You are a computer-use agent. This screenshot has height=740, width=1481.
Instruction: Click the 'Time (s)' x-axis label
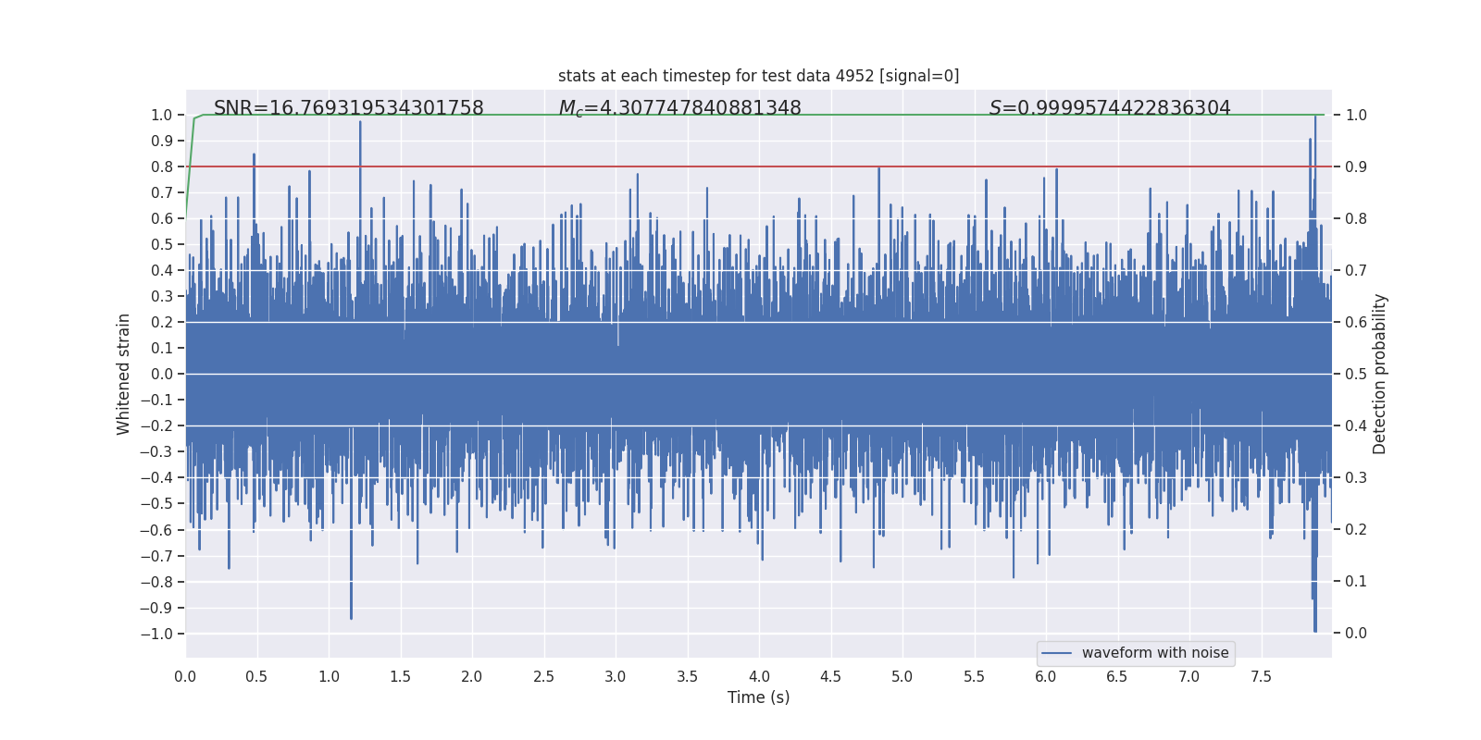pyautogui.click(x=758, y=697)
